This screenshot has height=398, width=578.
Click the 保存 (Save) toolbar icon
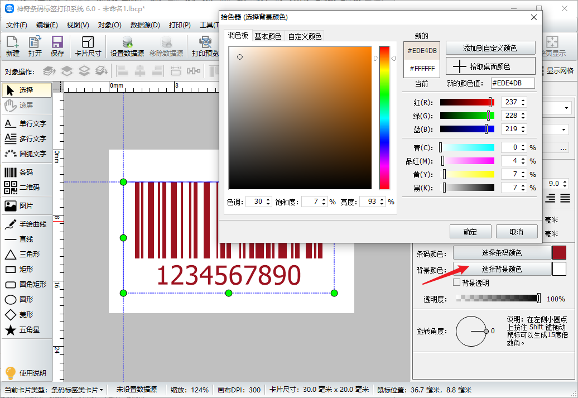[x=57, y=46]
